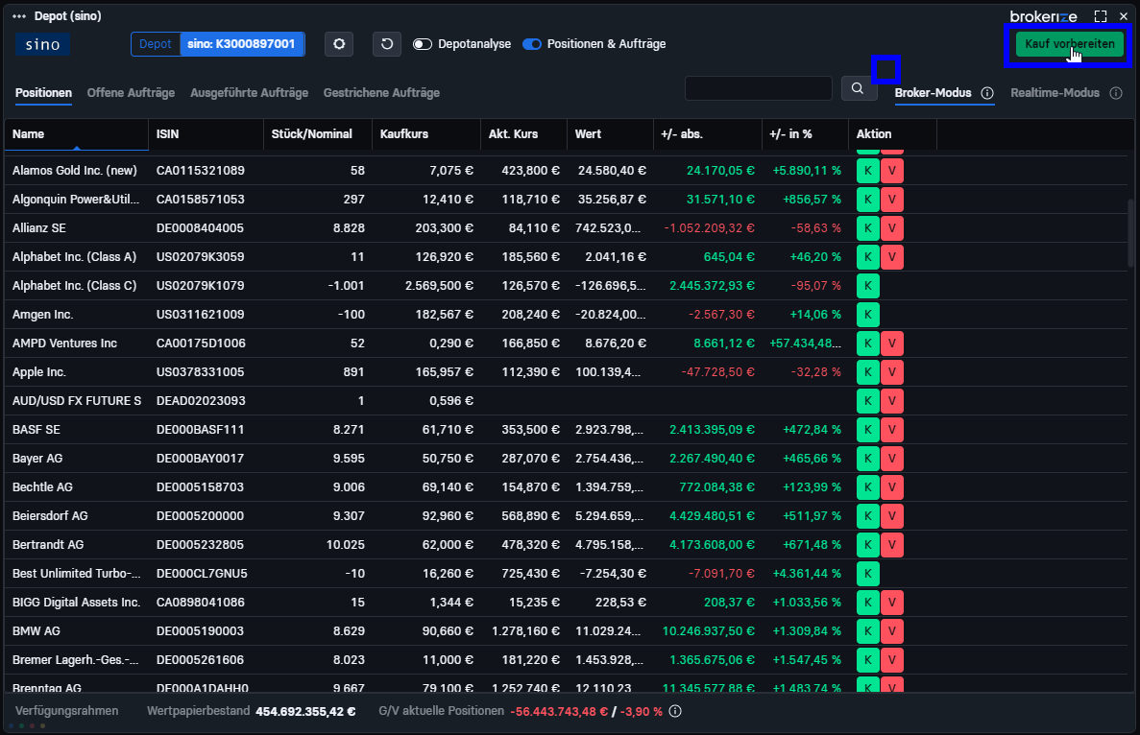Sort table by the Name column header

coord(76,134)
